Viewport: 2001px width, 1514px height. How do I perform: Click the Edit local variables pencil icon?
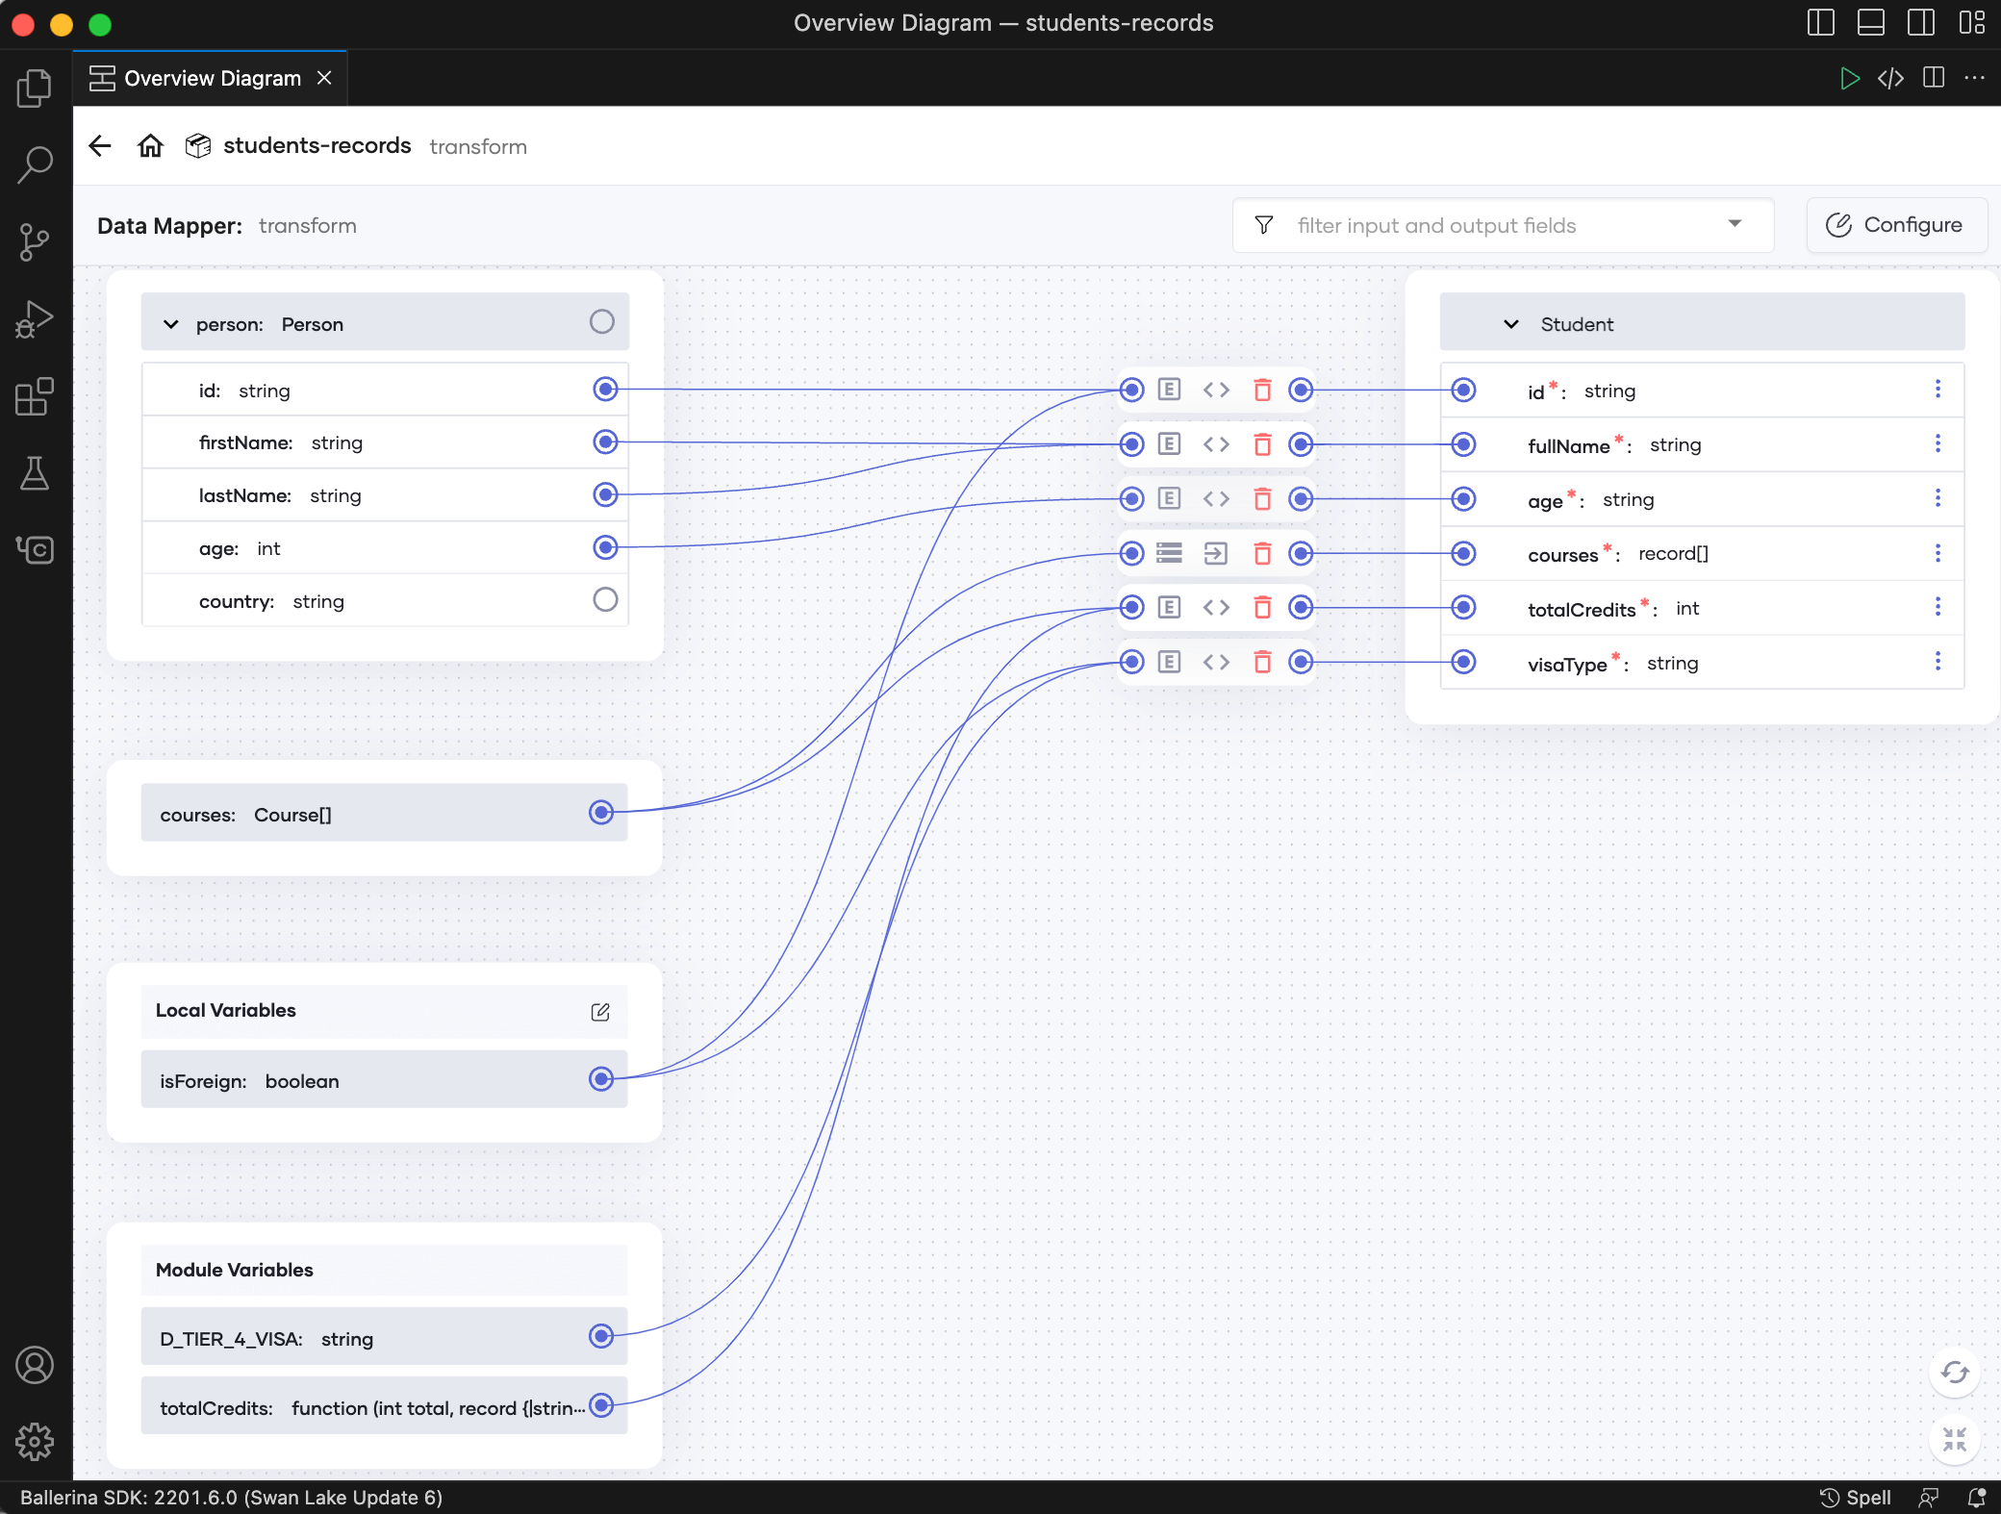tap(601, 1010)
